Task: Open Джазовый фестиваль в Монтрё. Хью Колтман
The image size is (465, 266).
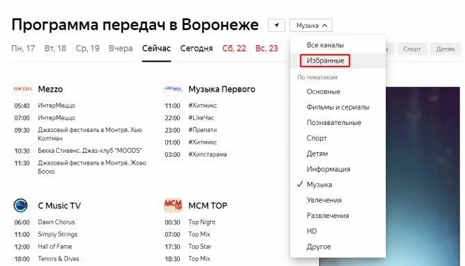Action: point(90,134)
